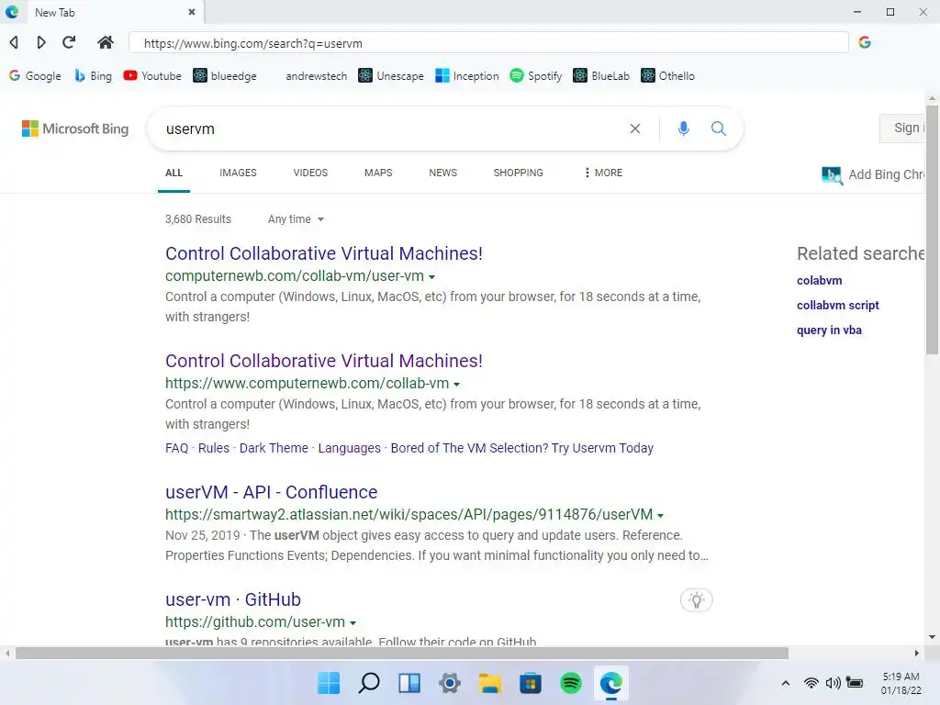Open the Languages sitelink
This screenshot has width=940, height=705.
point(350,448)
